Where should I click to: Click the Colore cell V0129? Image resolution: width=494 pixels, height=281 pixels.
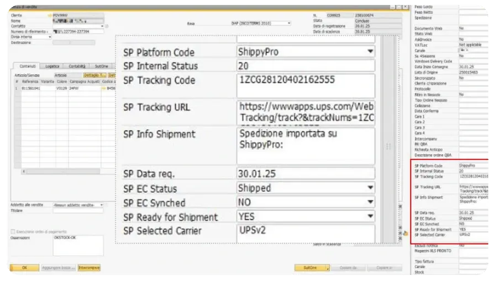(62, 89)
